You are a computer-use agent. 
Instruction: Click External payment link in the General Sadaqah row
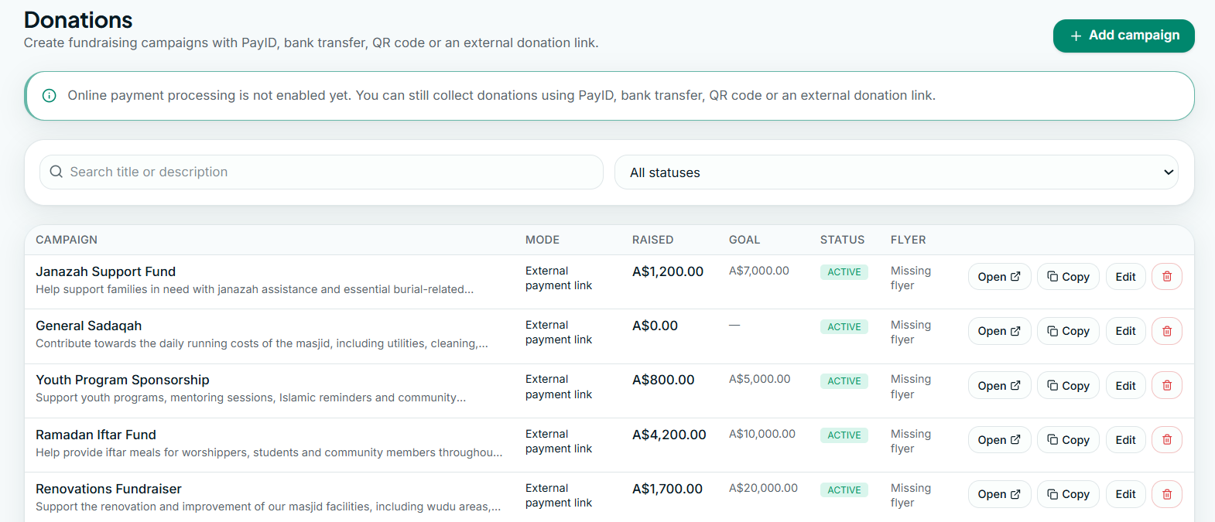pyautogui.click(x=558, y=332)
